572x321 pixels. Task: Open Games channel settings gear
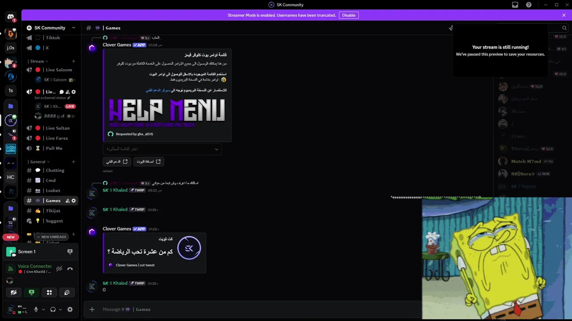coord(74,201)
